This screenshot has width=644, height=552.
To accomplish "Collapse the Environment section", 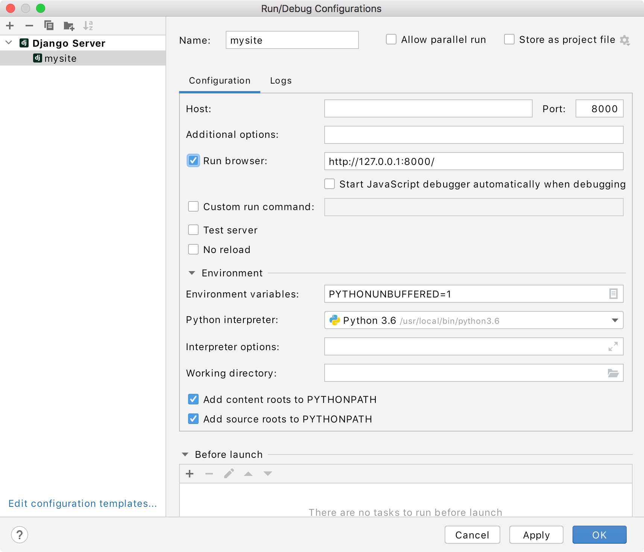I will [x=193, y=273].
